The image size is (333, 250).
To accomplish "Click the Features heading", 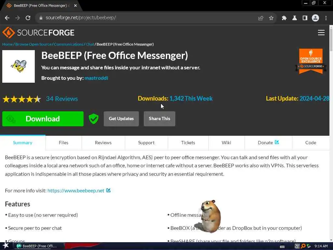I will coord(18,204).
